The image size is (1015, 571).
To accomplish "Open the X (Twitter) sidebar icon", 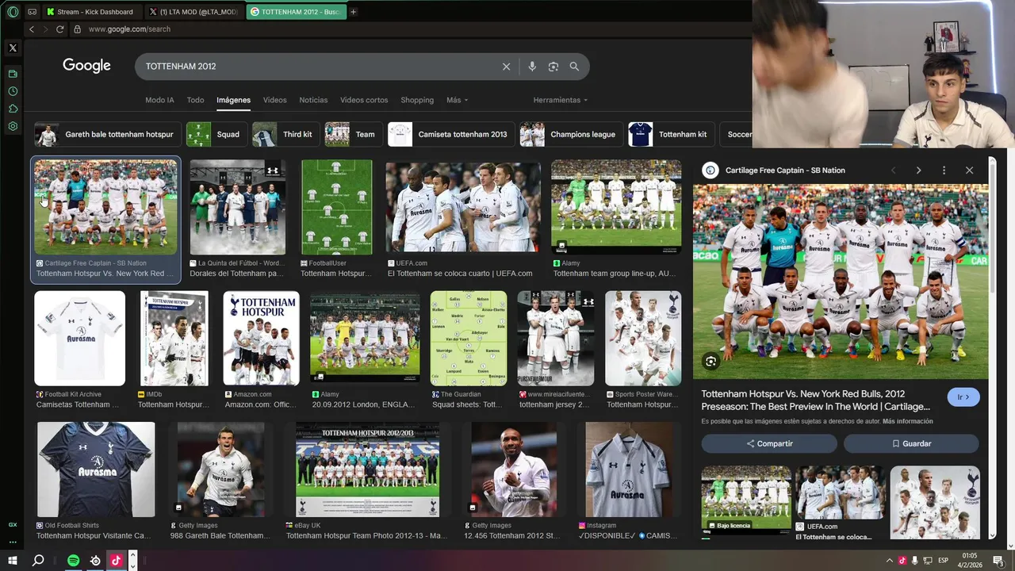I will [x=13, y=48].
